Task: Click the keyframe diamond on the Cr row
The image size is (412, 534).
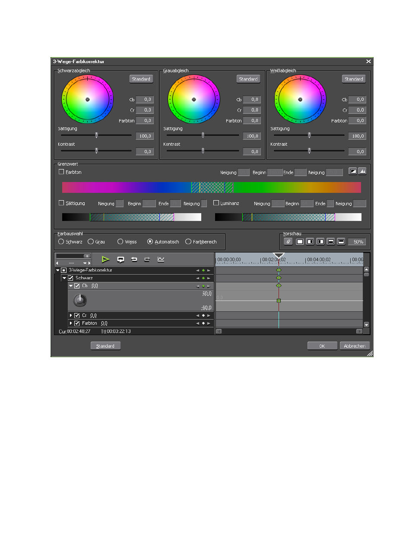Action: pos(203,316)
